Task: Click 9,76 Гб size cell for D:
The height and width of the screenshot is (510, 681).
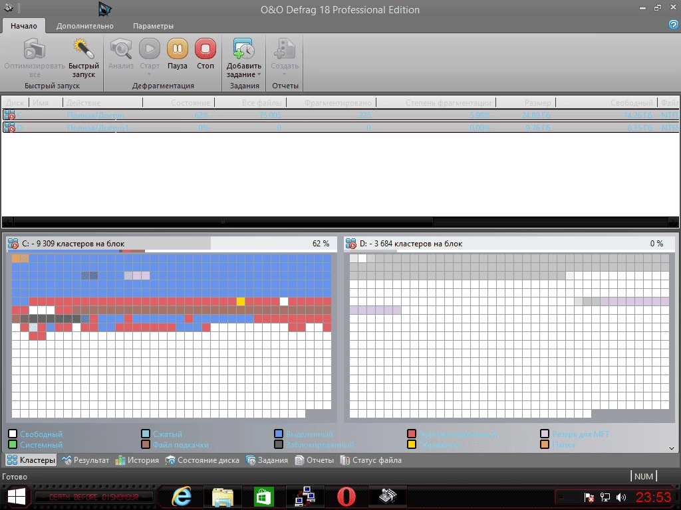Action: coord(537,128)
